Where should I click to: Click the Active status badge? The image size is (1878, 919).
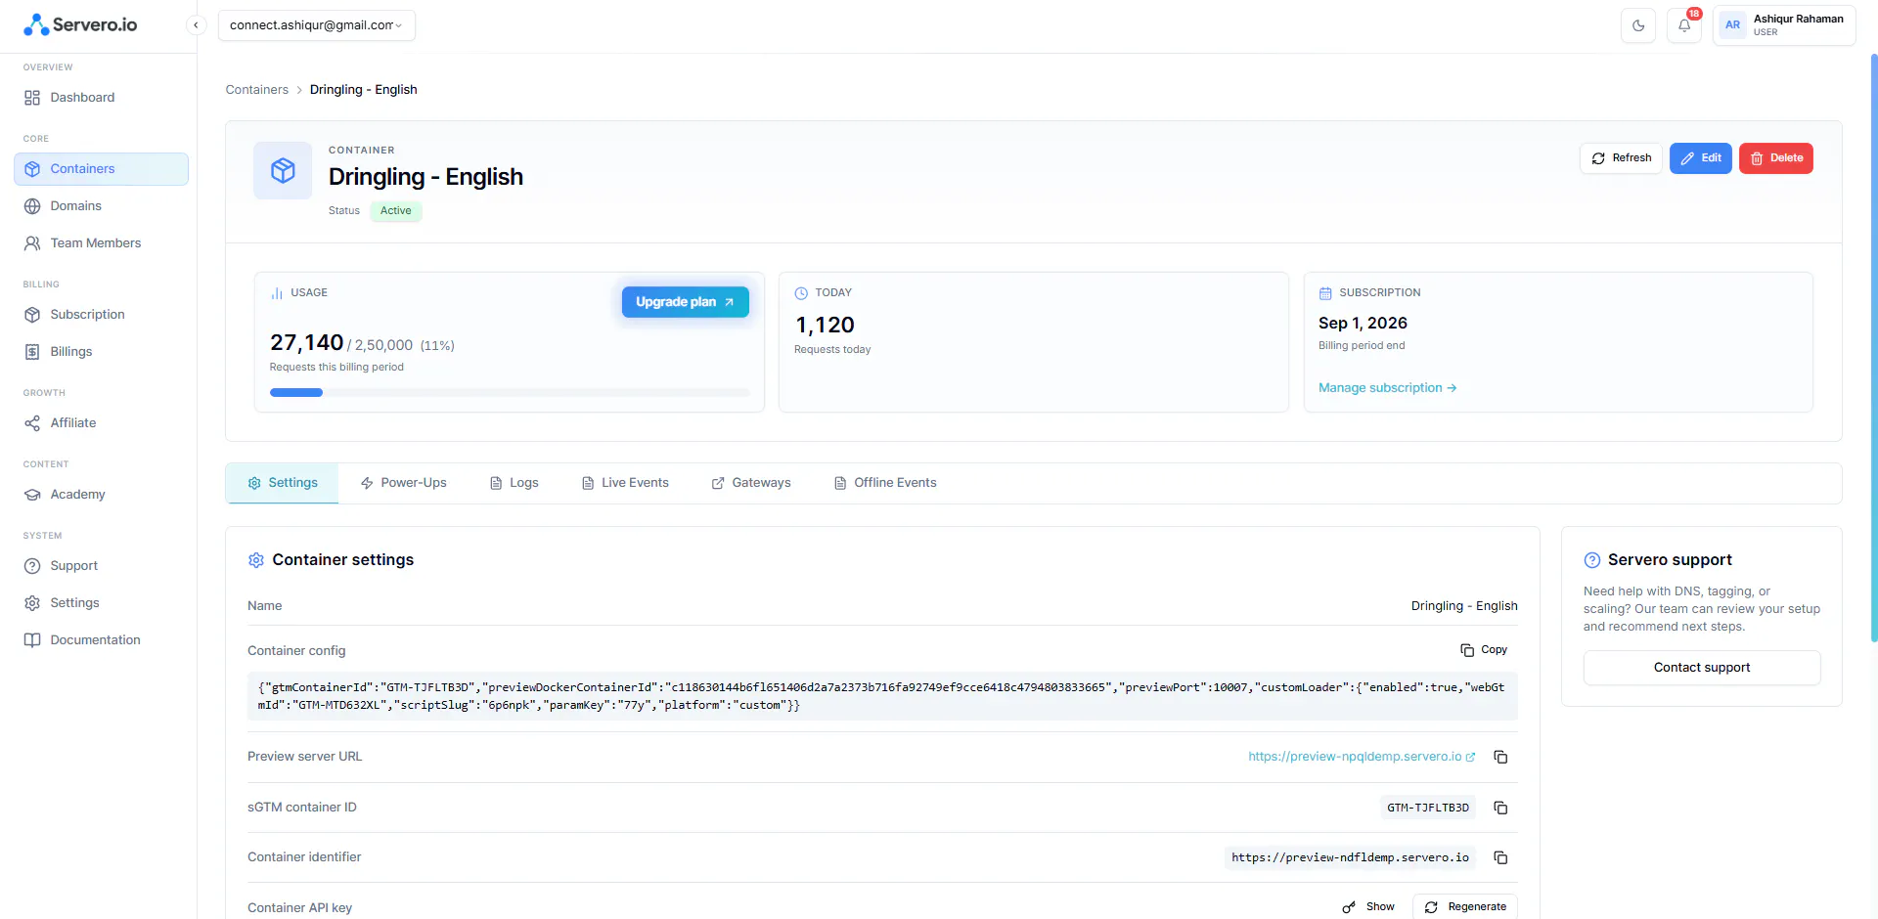point(396,211)
